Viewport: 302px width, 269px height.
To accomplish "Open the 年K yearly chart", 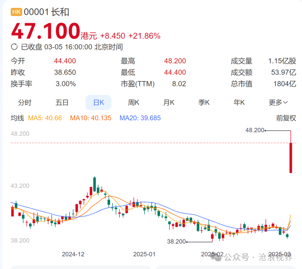I will pos(239,103).
